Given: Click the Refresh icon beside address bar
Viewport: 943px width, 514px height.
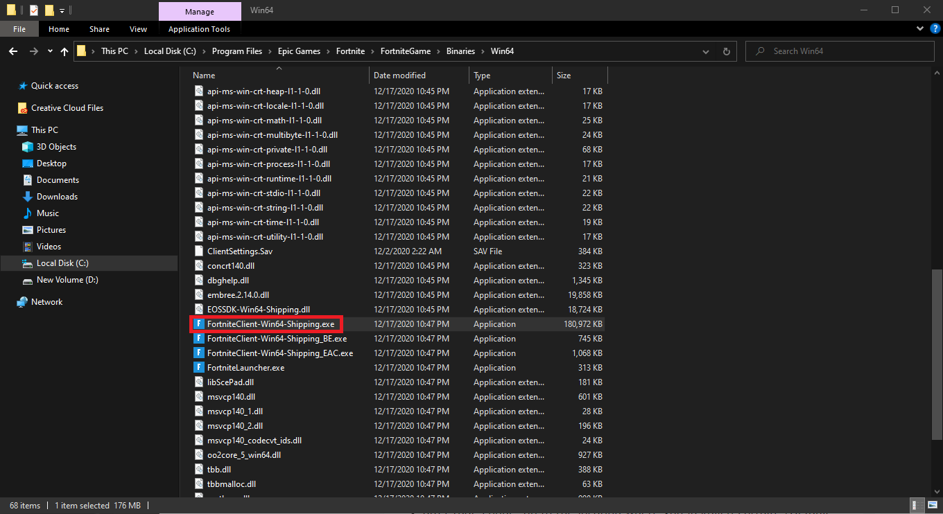Looking at the screenshot, I should pos(726,51).
